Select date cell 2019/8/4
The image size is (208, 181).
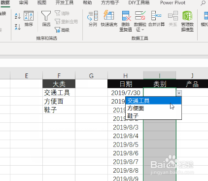coord(126,136)
